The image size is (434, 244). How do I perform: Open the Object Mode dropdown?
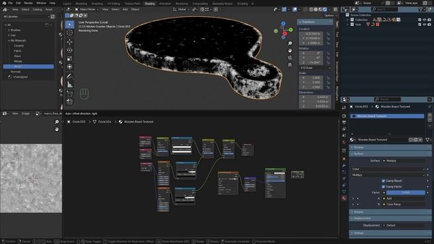pyautogui.click(x=87, y=9)
